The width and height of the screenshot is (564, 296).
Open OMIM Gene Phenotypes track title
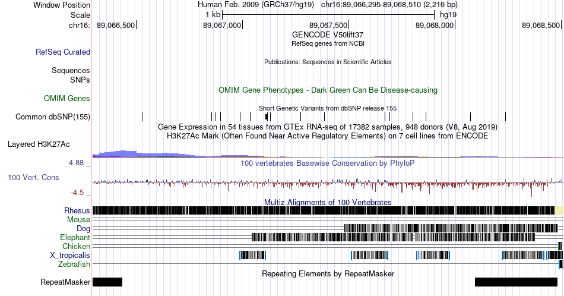[328, 90]
